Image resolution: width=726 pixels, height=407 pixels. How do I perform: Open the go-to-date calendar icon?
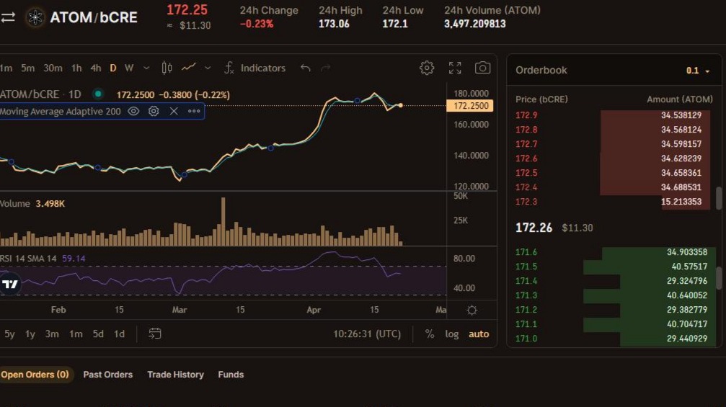[x=155, y=334]
